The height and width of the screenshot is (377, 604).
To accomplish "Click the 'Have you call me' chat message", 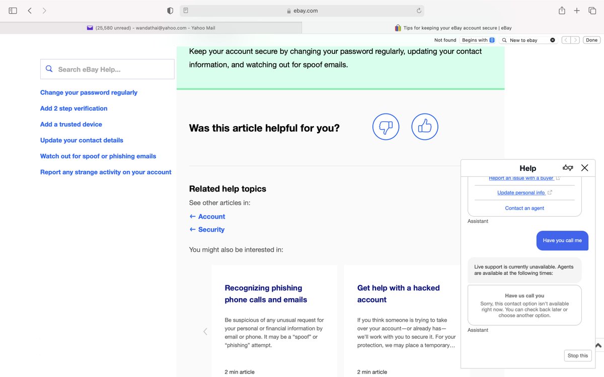I will point(562,240).
